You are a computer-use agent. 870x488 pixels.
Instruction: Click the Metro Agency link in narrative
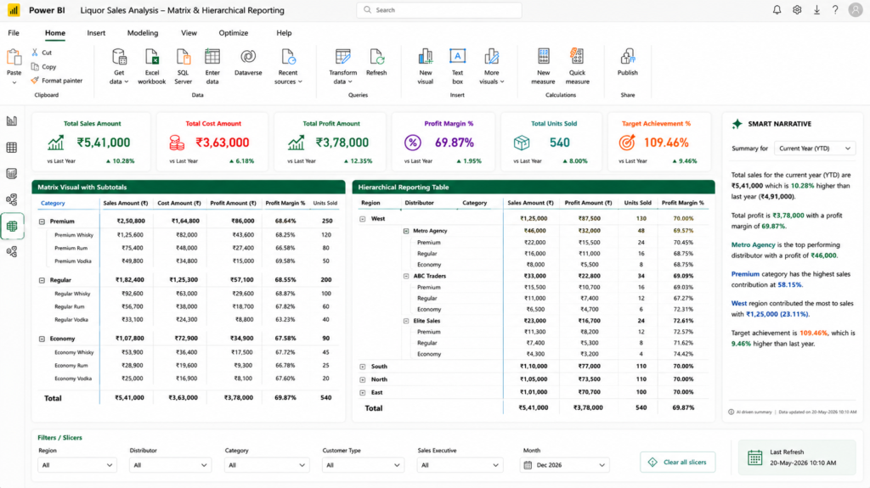point(753,244)
